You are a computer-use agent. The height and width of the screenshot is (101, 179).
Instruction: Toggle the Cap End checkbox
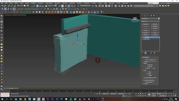click(x=147, y=66)
